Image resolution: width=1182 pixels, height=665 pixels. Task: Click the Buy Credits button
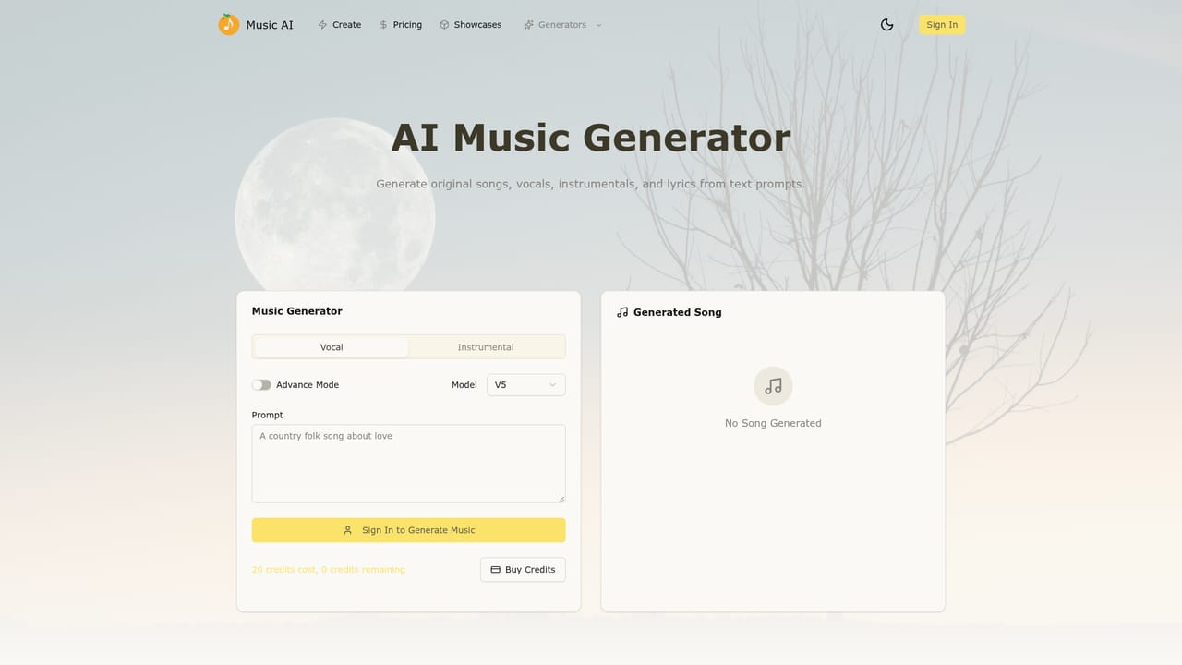point(523,570)
